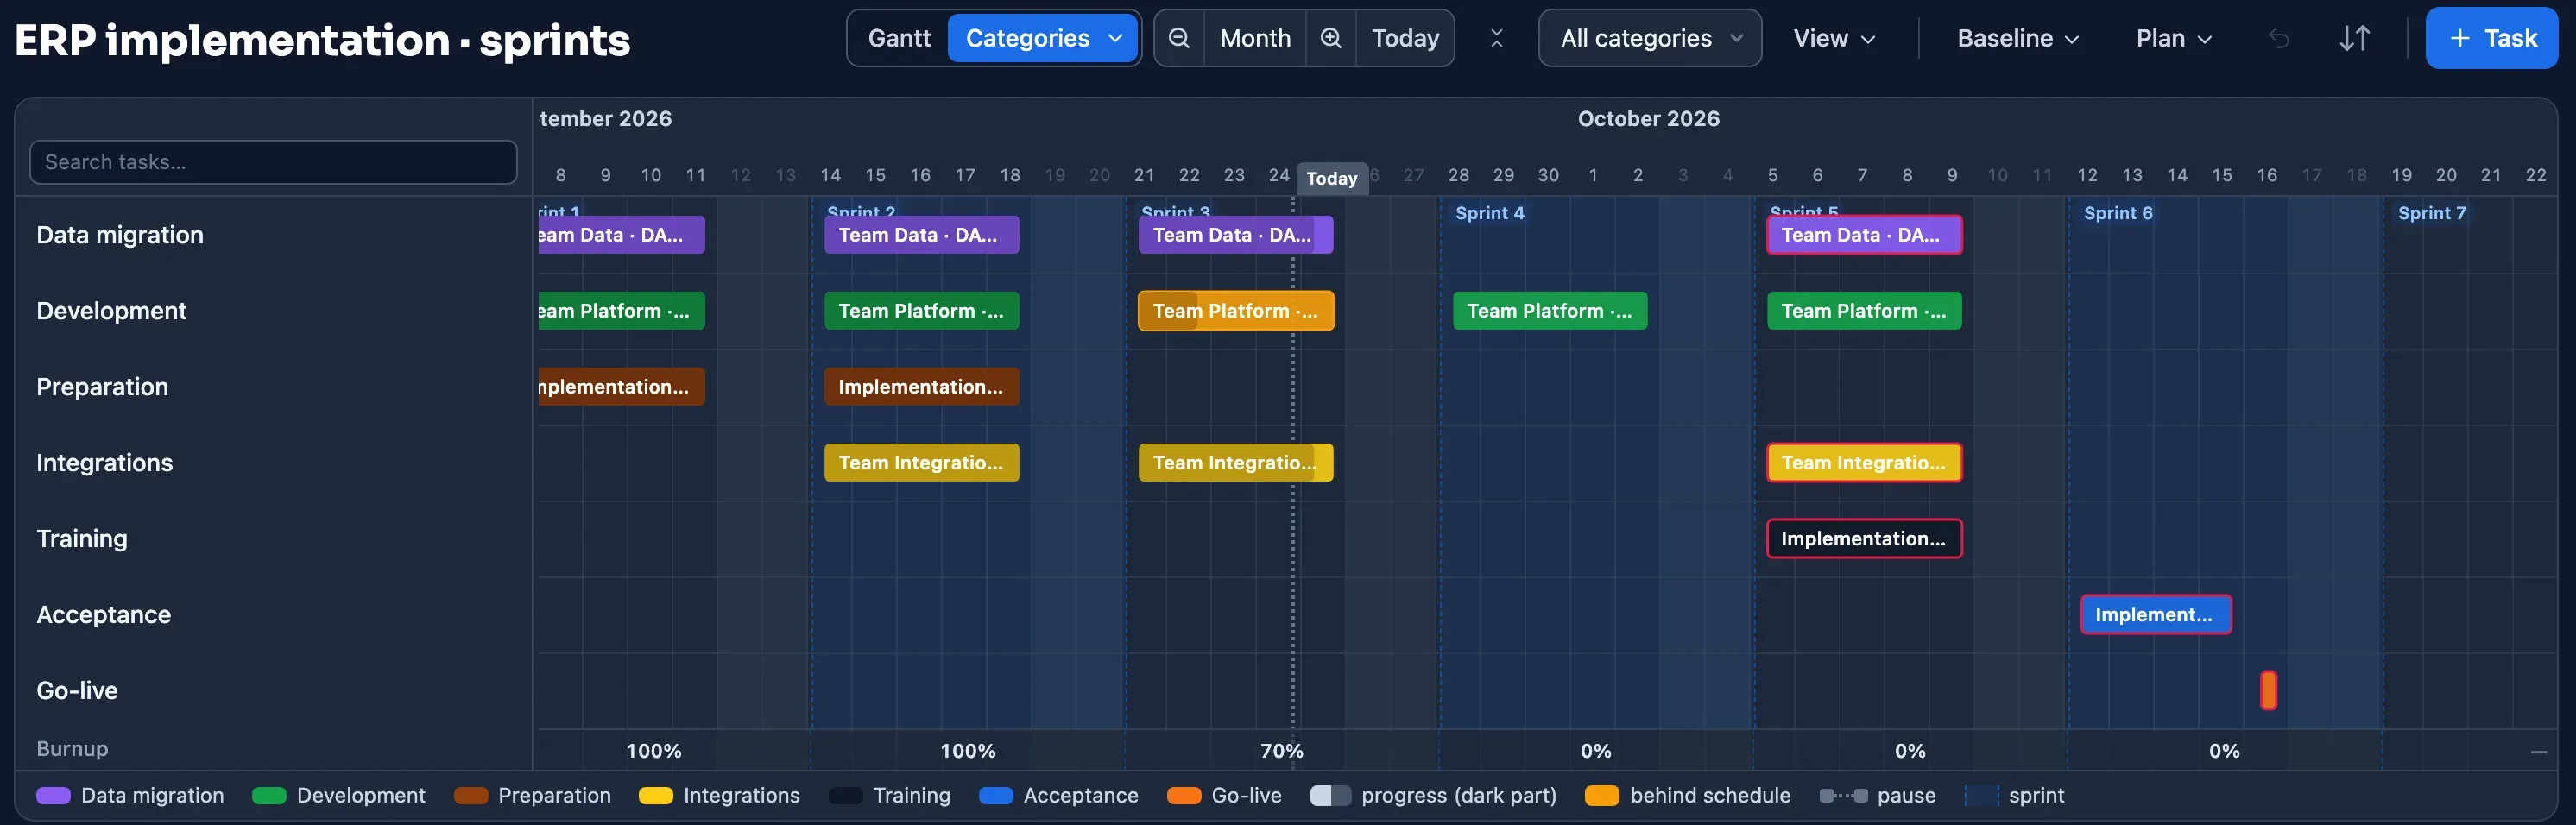Click the pause legend icon

pyautogui.click(x=1843, y=796)
